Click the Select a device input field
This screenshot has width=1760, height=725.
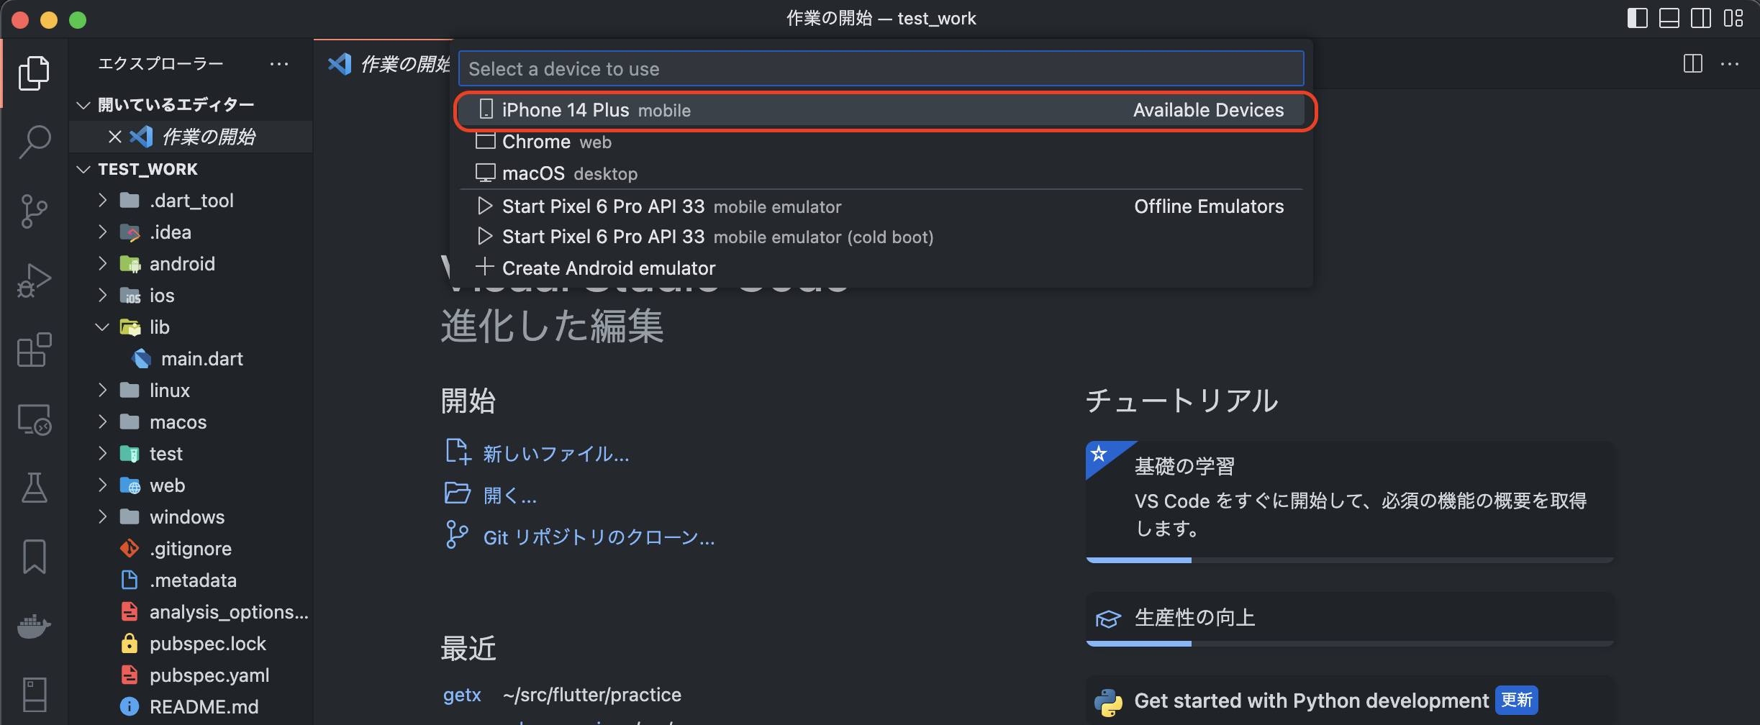[x=881, y=69]
